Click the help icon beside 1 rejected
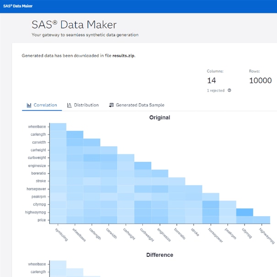The height and width of the screenshot is (277, 277). click(229, 91)
